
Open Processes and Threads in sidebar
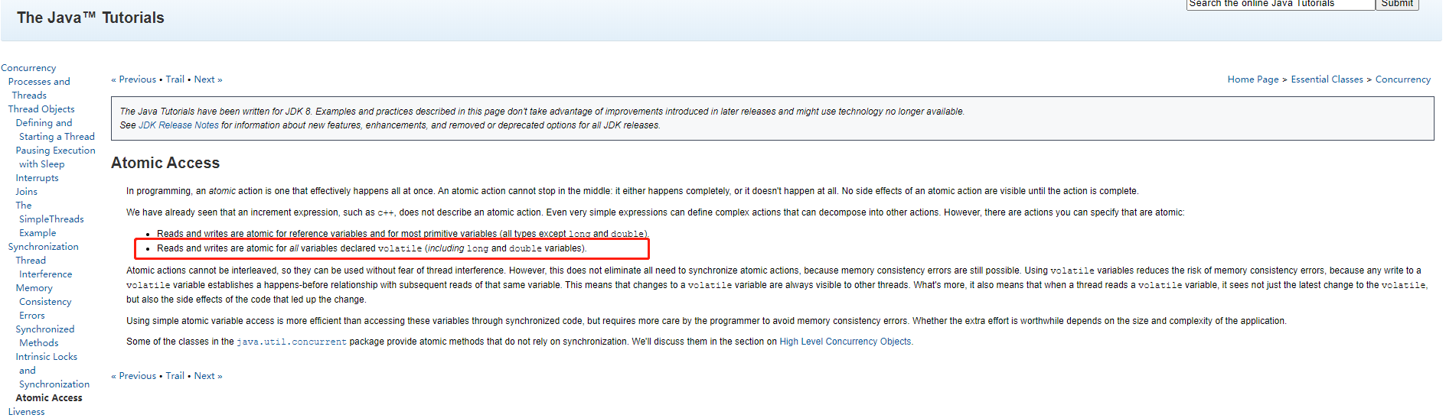(39, 89)
